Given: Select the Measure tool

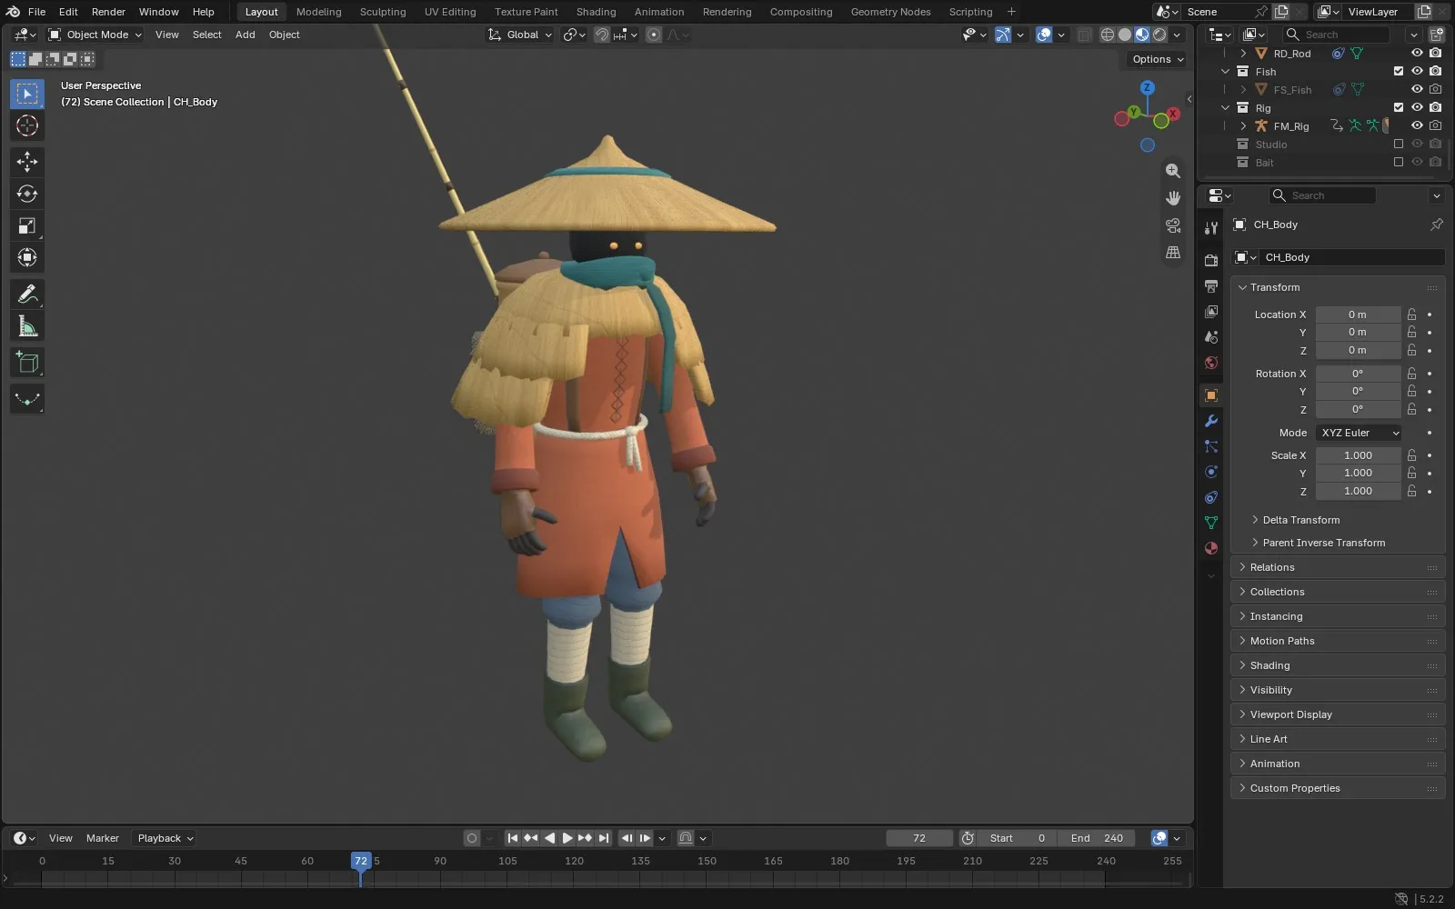Looking at the screenshot, I should [27, 326].
